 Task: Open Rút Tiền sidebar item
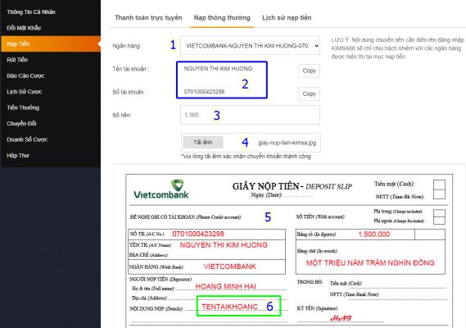click(x=17, y=60)
